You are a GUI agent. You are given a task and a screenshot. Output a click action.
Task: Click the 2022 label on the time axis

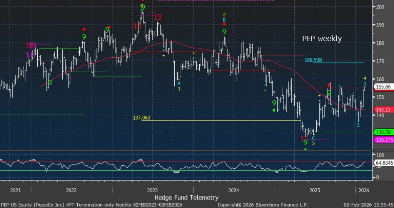pos(71,190)
